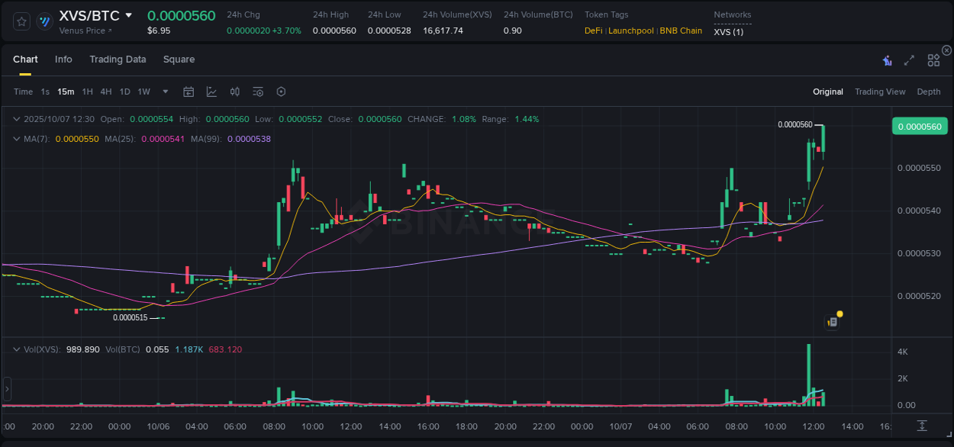Open the candlestick comparison tool

click(x=235, y=92)
